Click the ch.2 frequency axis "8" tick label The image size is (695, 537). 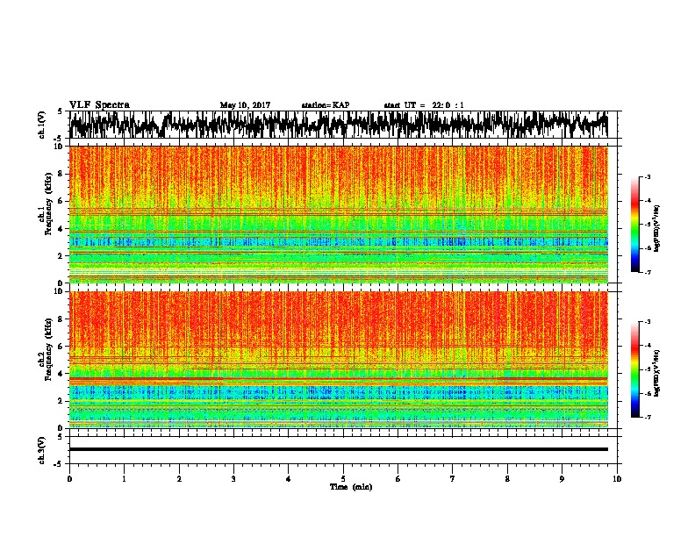(x=62, y=319)
